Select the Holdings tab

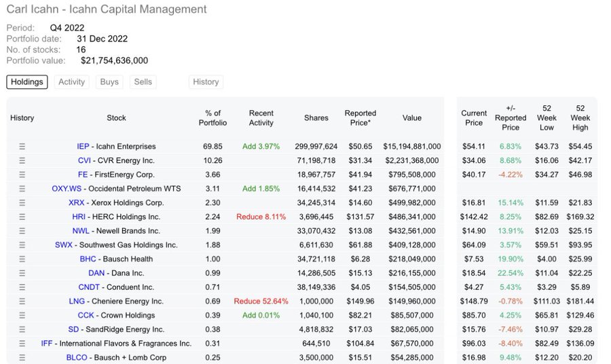tap(27, 82)
